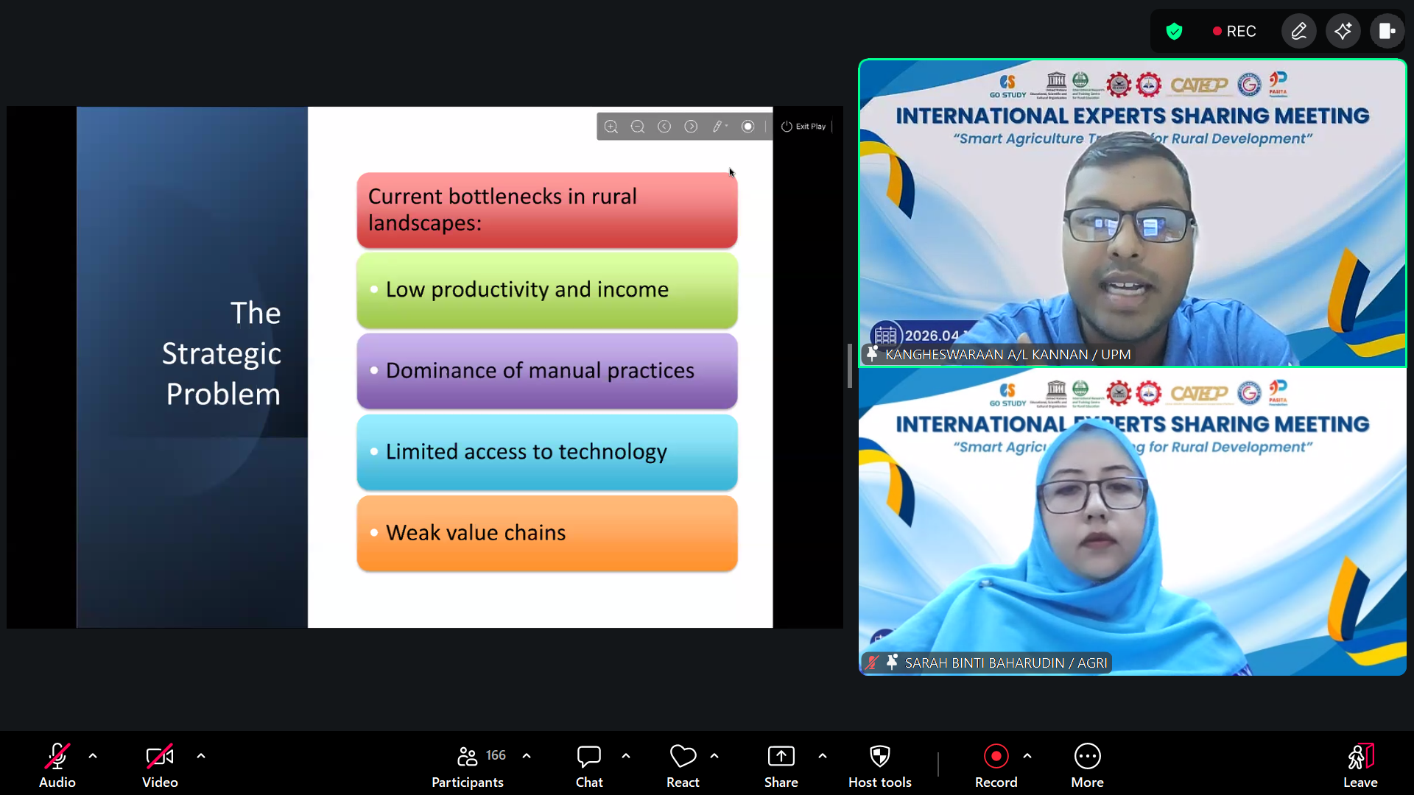Click the panel divider handle bar
Image resolution: width=1414 pixels, height=795 pixels.
coord(850,366)
